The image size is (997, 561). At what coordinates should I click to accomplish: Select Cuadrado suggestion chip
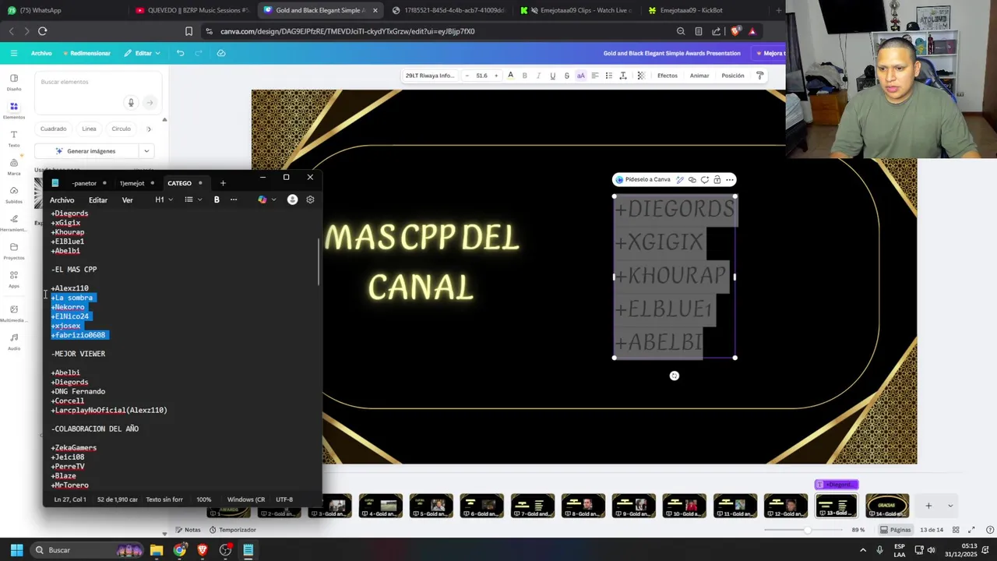(x=54, y=129)
